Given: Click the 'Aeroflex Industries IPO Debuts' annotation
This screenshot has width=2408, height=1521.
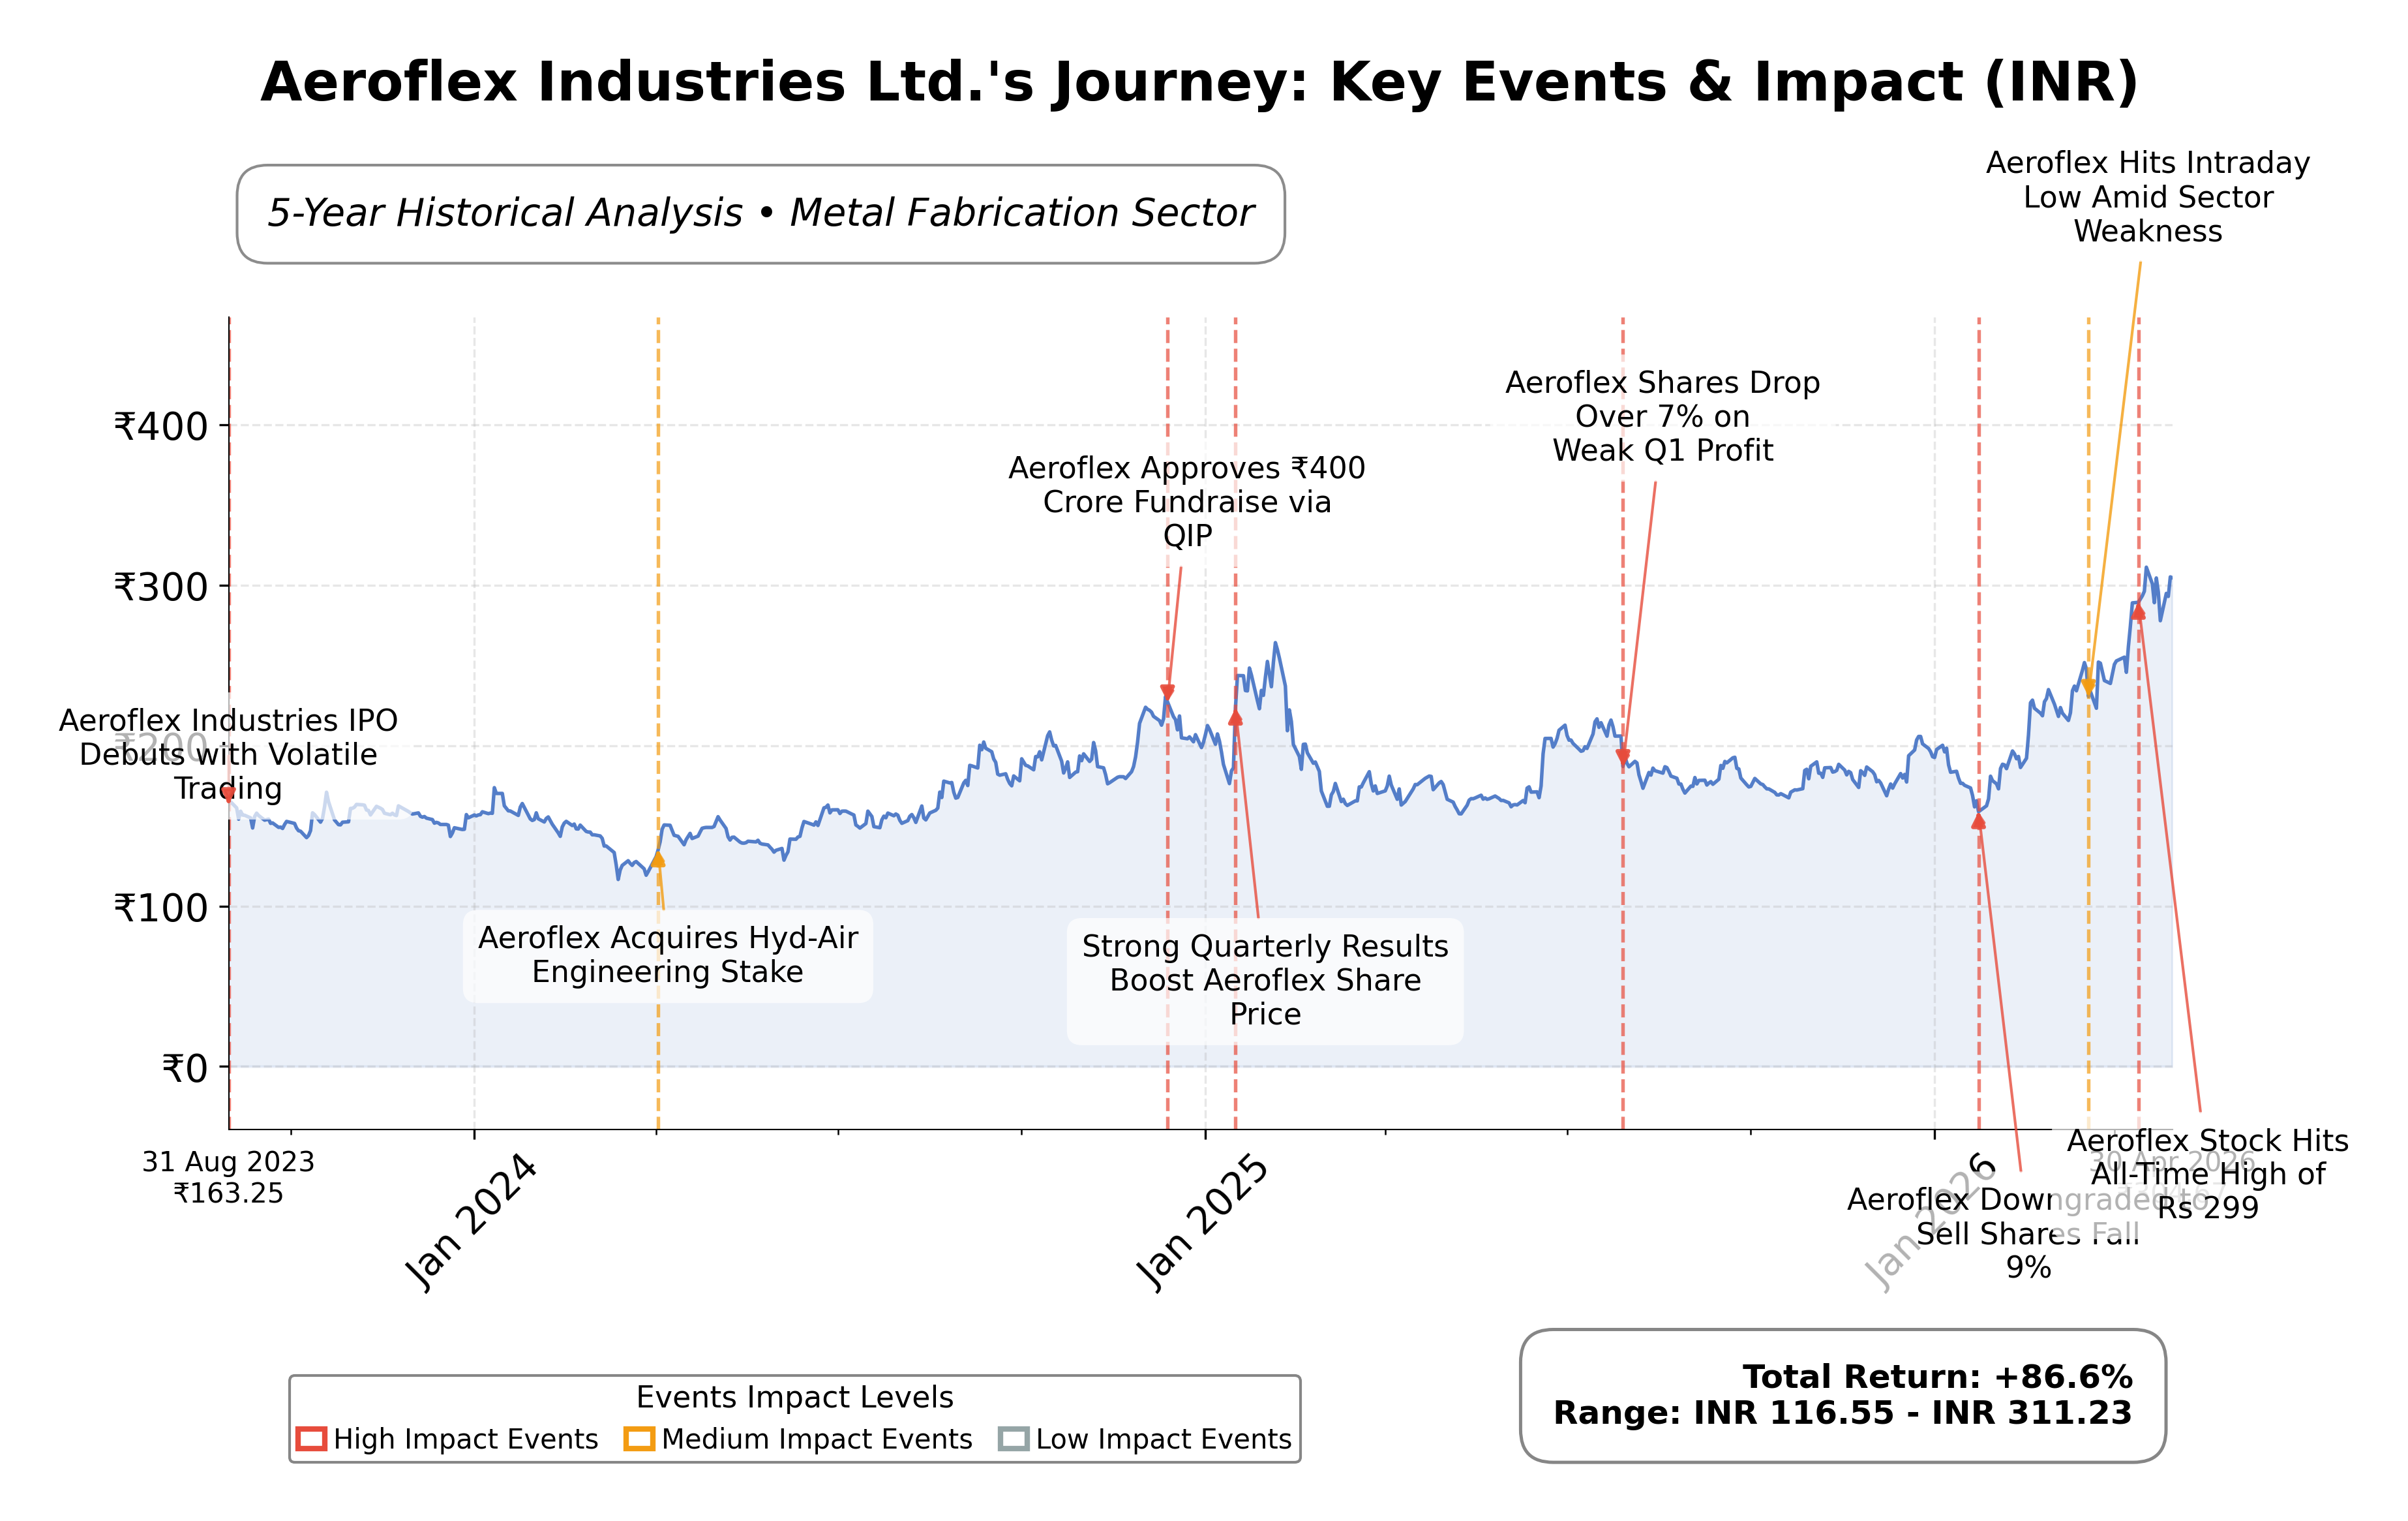Looking at the screenshot, I should pyautogui.click(x=228, y=754).
